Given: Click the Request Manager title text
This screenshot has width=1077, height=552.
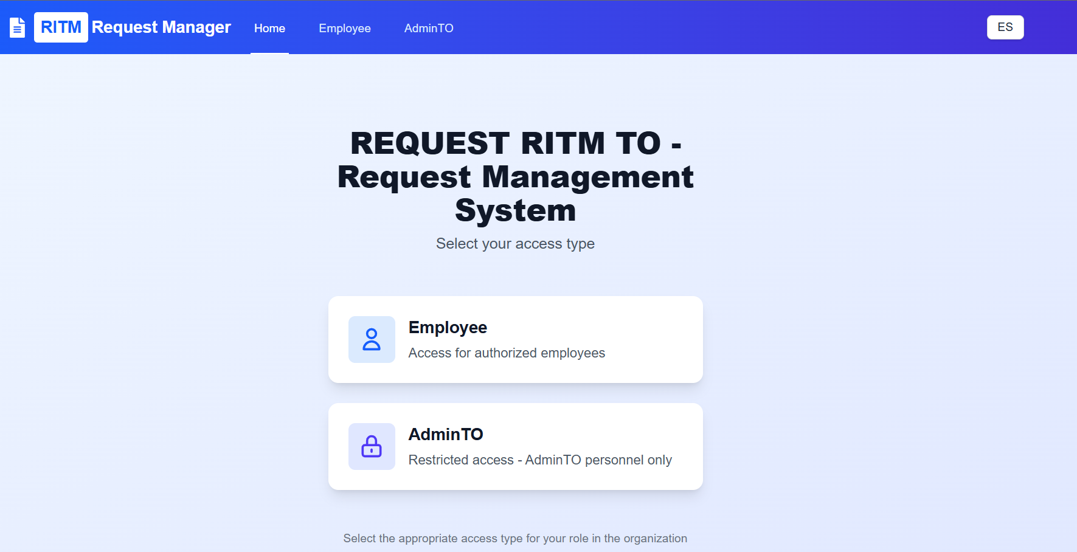Looking at the screenshot, I should point(161,27).
